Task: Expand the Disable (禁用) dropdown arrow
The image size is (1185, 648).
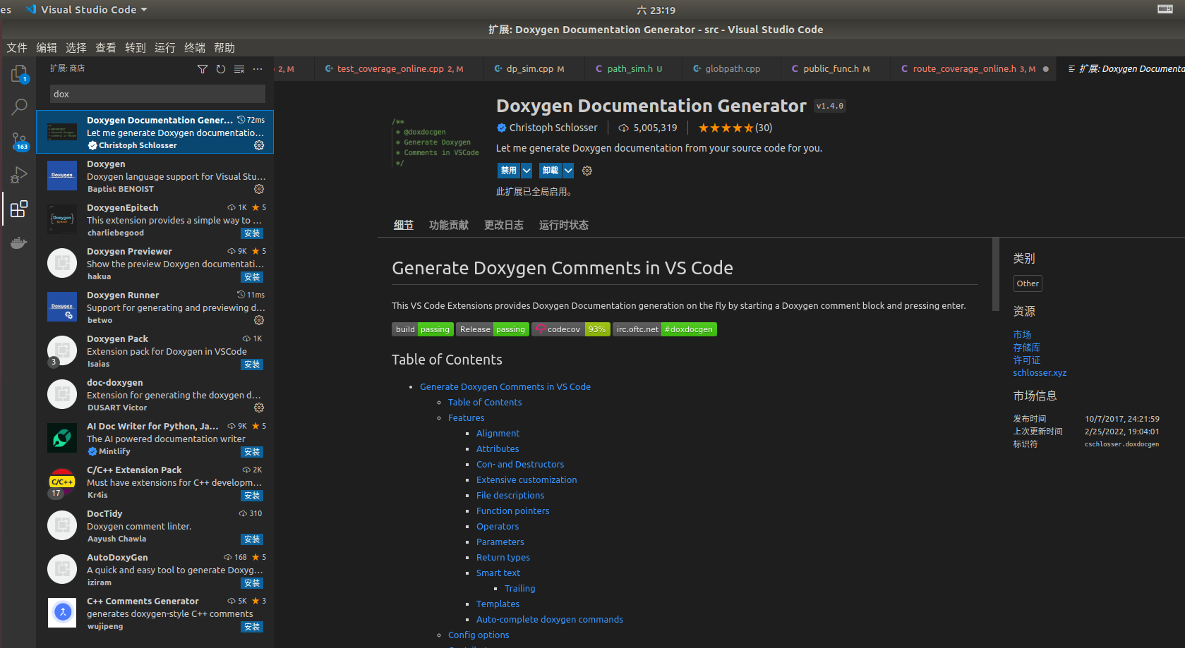Action: pos(527,171)
